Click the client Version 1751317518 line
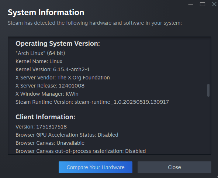The image size is (218, 178). click(41, 127)
